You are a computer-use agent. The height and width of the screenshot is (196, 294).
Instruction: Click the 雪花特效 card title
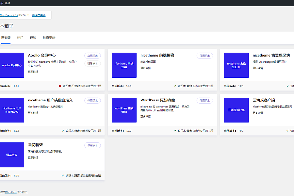click(x=35, y=145)
